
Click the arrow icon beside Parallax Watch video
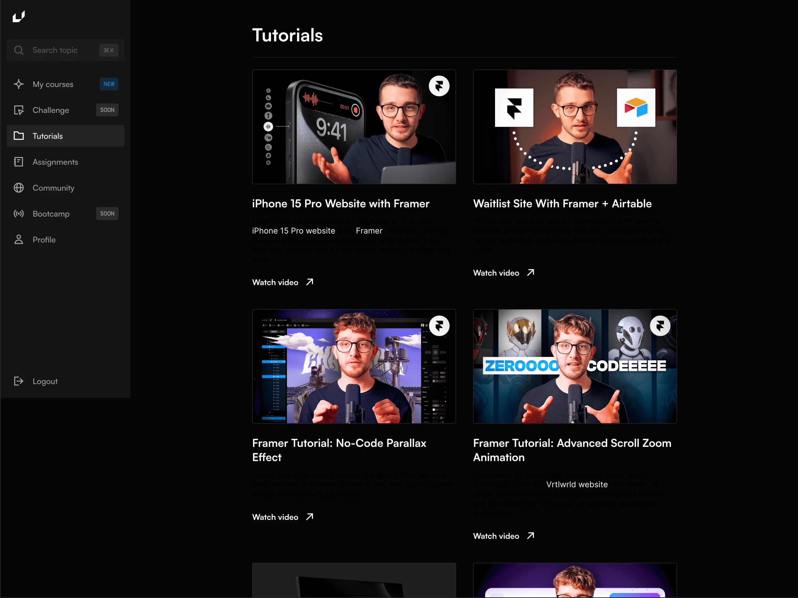click(x=309, y=517)
